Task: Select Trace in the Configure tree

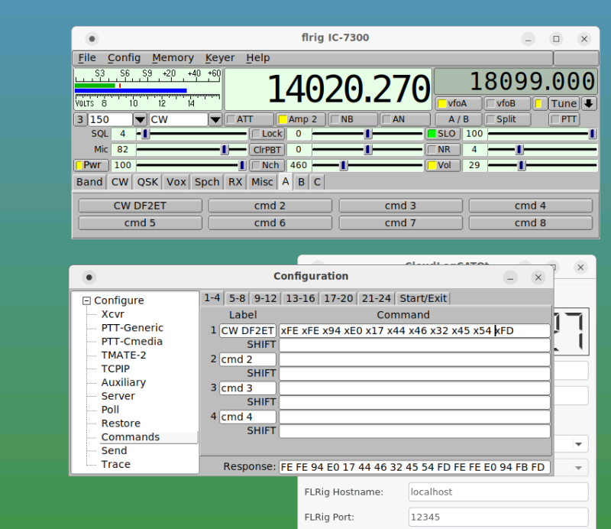Action: point(116,465)
